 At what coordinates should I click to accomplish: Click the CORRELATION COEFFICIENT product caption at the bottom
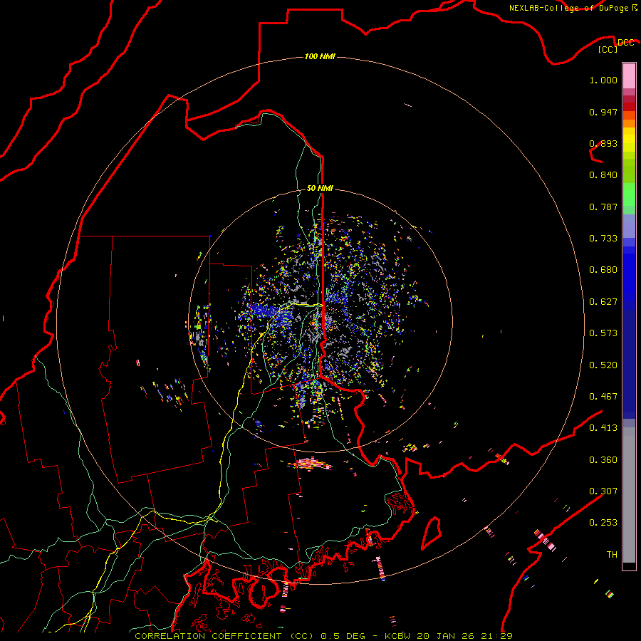click(323, 636)
